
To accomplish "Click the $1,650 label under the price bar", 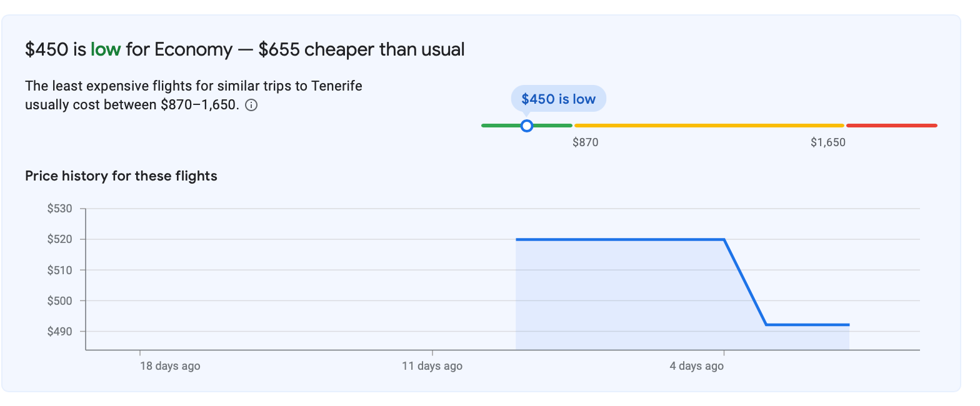I will [x=827, y=142].
